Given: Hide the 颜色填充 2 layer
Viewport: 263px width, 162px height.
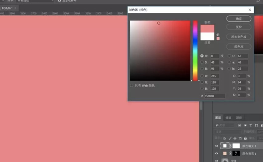Looking at the screenshot, I should (216, 146).
